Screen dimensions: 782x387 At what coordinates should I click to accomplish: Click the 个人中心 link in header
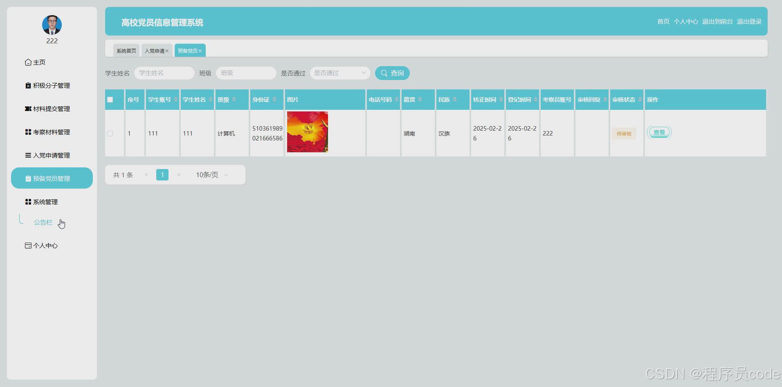(x=686, y=22)
